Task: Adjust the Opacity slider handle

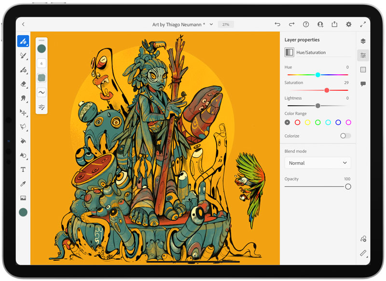Action: [x=348, y=186]
